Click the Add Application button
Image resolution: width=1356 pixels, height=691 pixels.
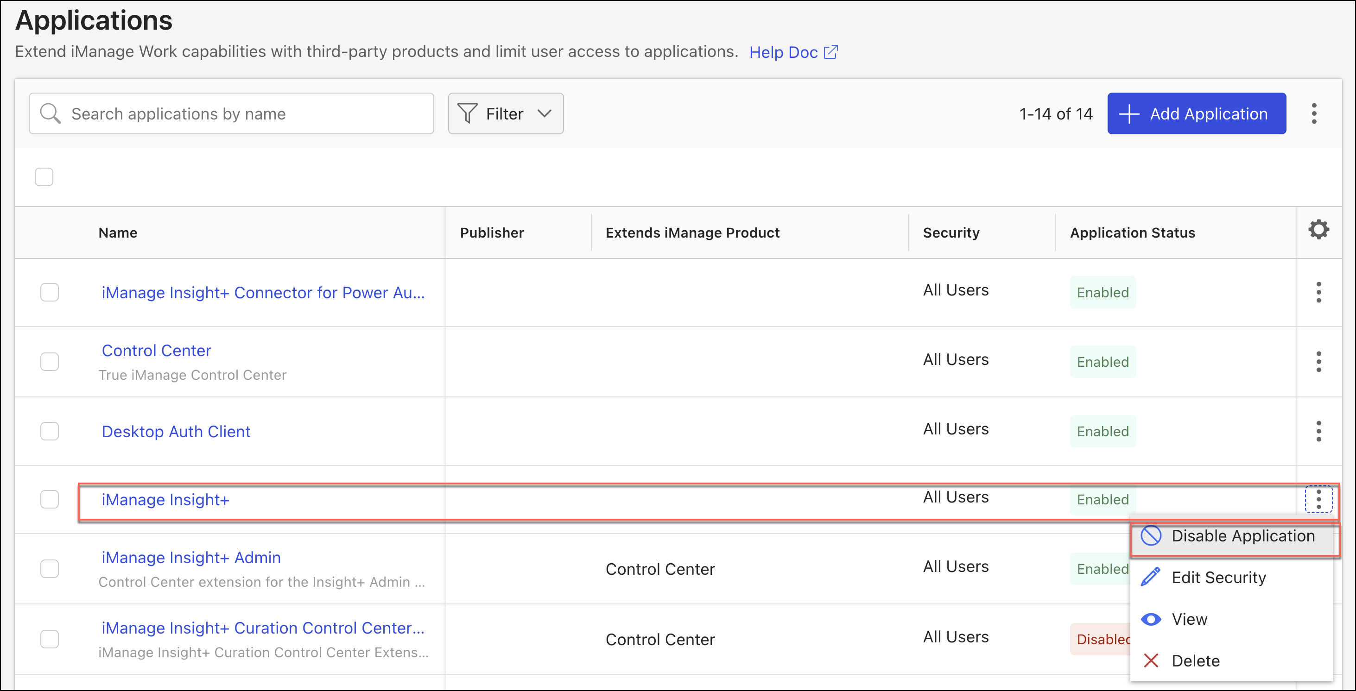[1196, 113]
